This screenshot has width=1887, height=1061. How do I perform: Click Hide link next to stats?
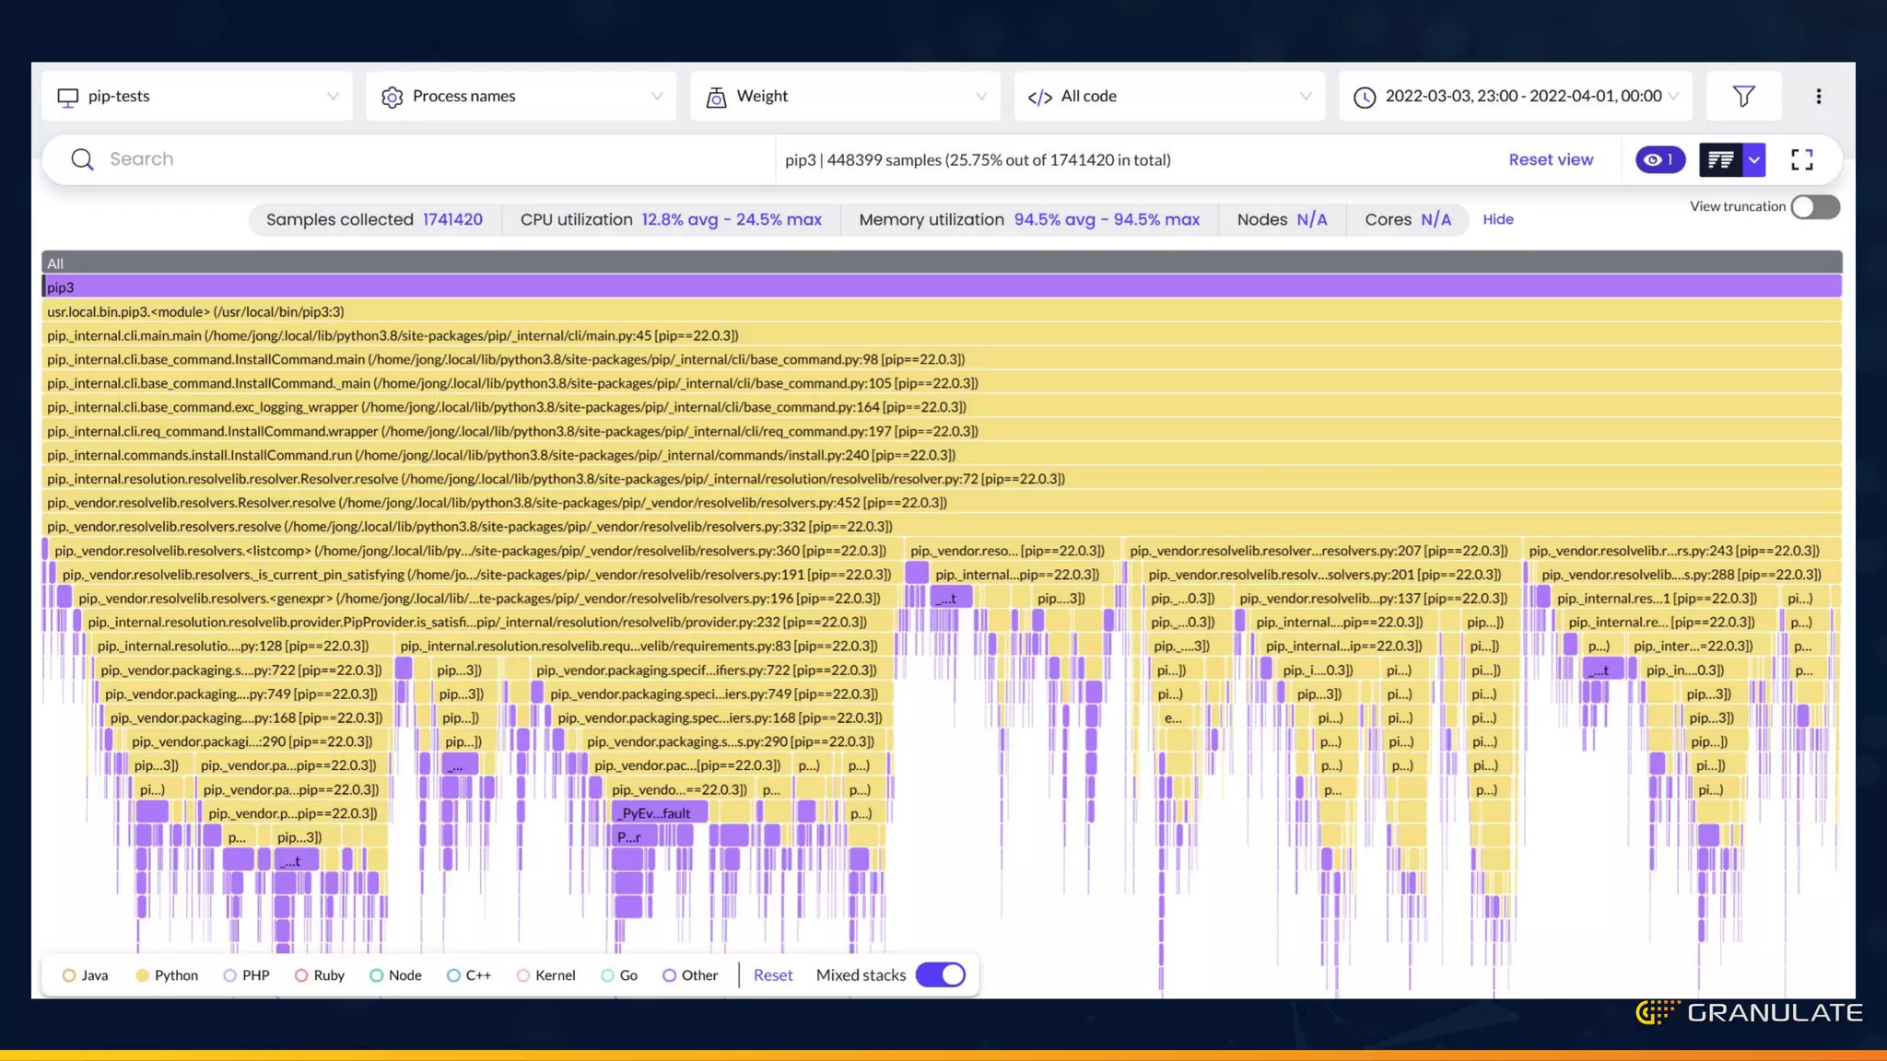click(x=1497, y=219)
